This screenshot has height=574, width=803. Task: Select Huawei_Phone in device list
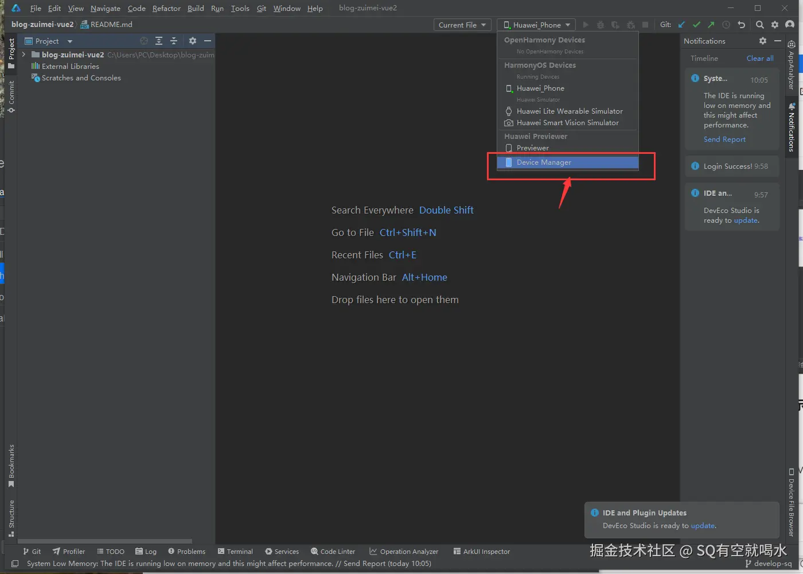pyautogui.click(x=568, y=88)
